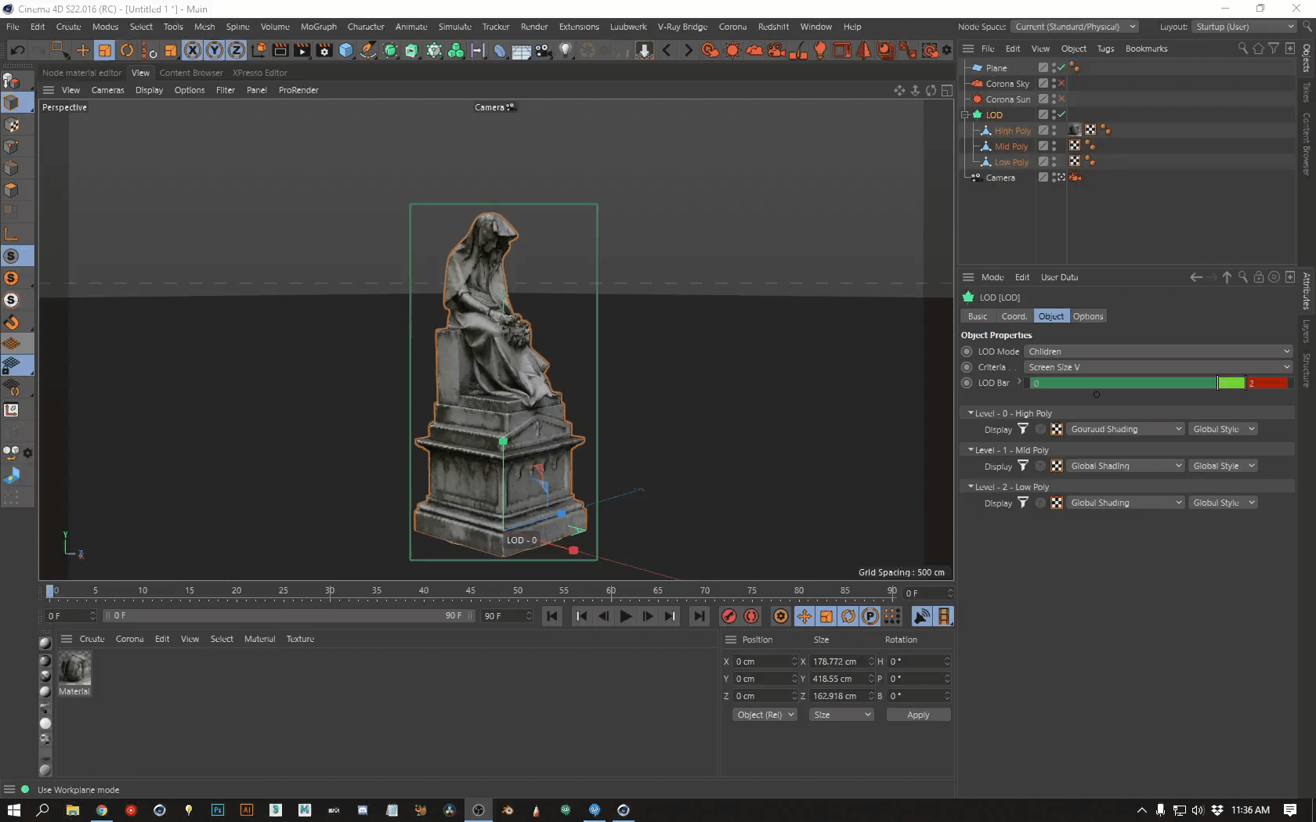Screen dimensions: 1316x822
Task: Select the Move tool in the top toolbar
Action: [82, 50]
